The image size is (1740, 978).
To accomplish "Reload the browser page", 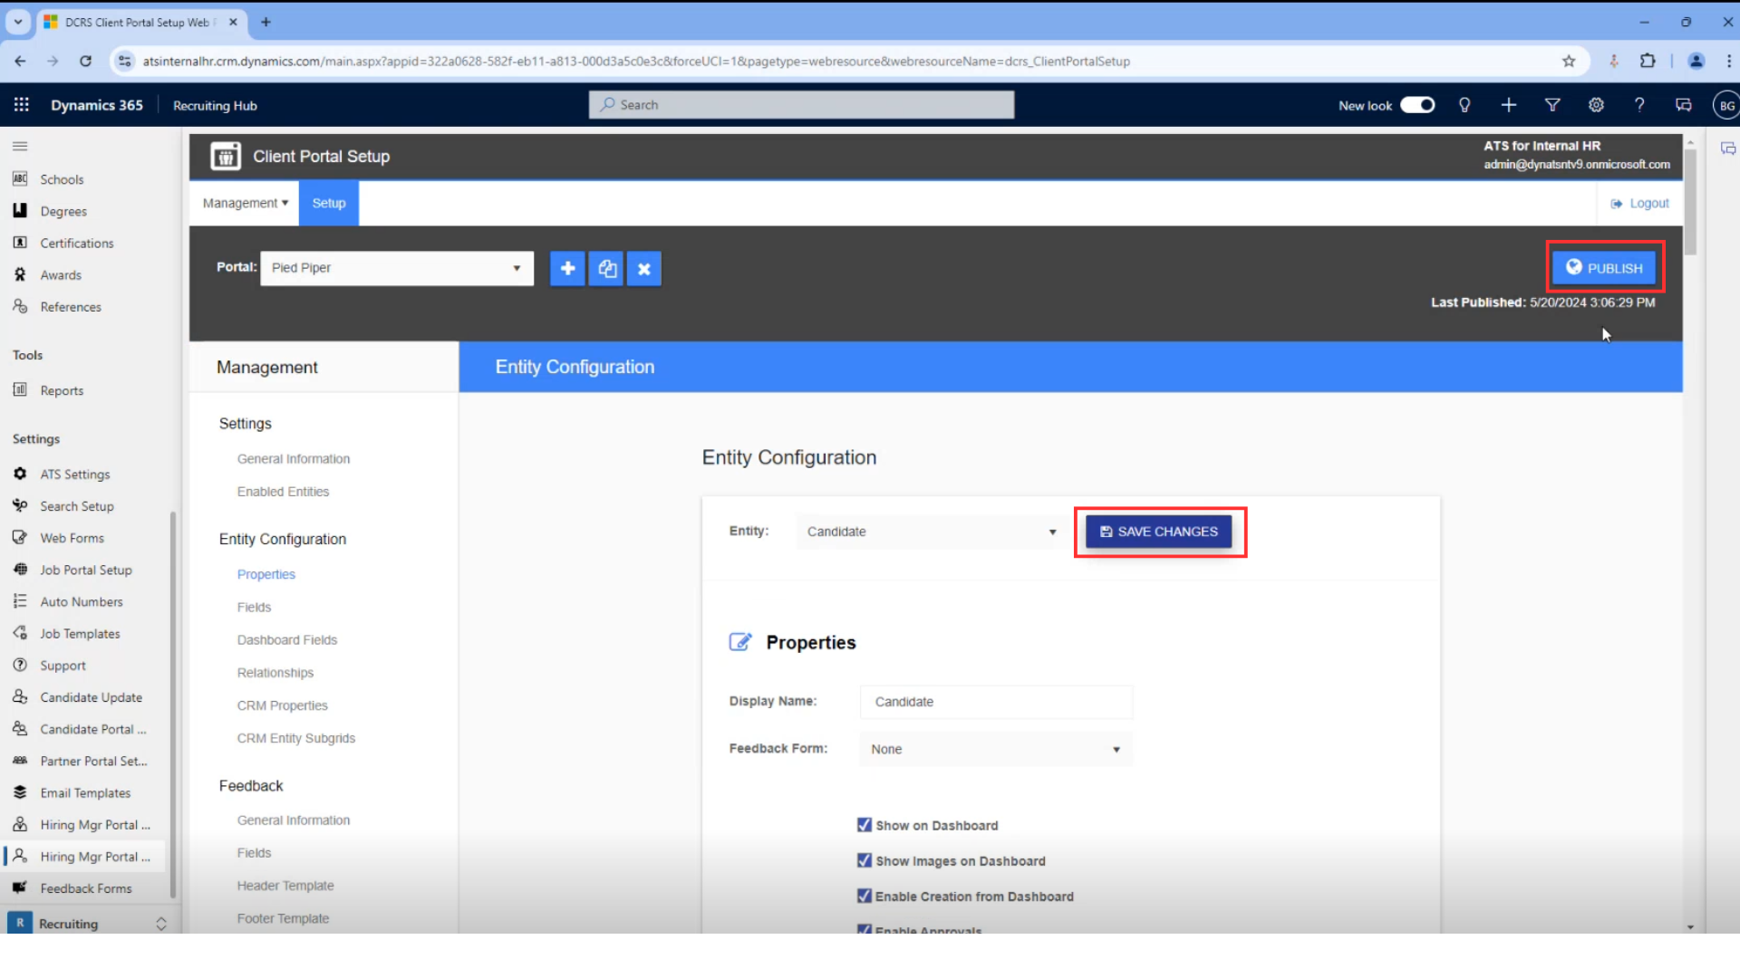I will point(85,61).
